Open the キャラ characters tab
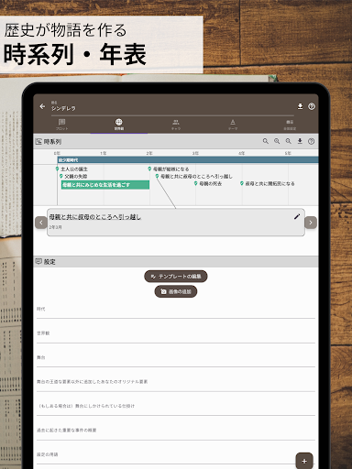Image resolution: width=352 pixels, height=469 pixels. (x=176, y=125)
